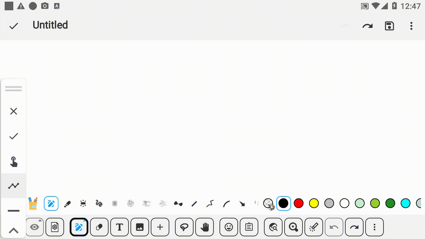Pick the bow-shaped calligraphy brush
The height and width of the screenshot is (239, 425).
[178, 203]
